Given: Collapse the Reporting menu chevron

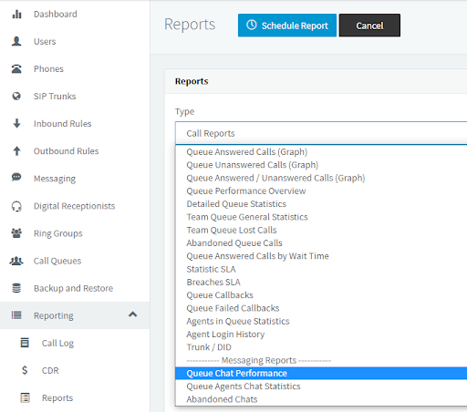Looking at the screenshot, I should point(132,314).
